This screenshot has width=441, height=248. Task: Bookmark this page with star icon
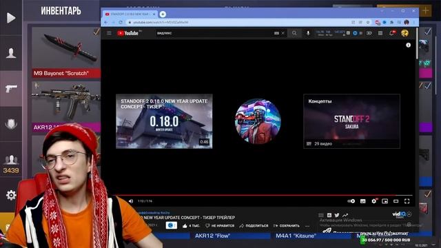367,22
